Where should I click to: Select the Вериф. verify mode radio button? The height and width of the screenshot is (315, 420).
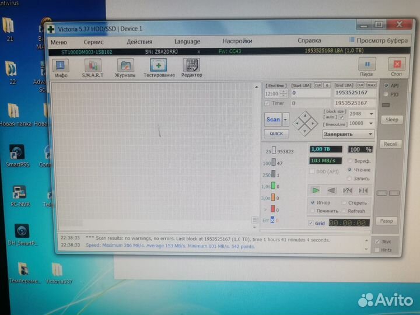349,161
